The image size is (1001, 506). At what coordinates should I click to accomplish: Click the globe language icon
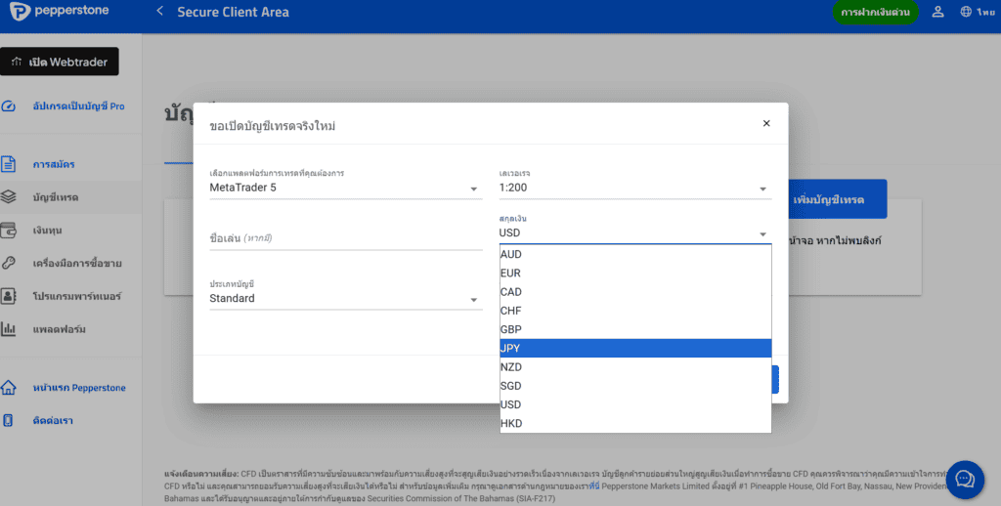click(x=966, y=12)
